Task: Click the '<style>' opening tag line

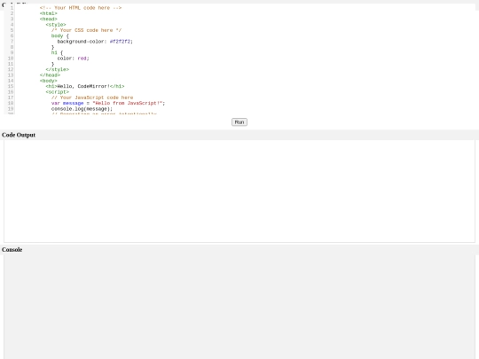Action: (56, 25)
